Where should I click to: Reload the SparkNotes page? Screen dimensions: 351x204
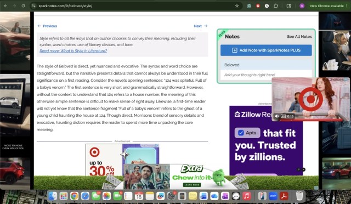[x=23, y=6]
